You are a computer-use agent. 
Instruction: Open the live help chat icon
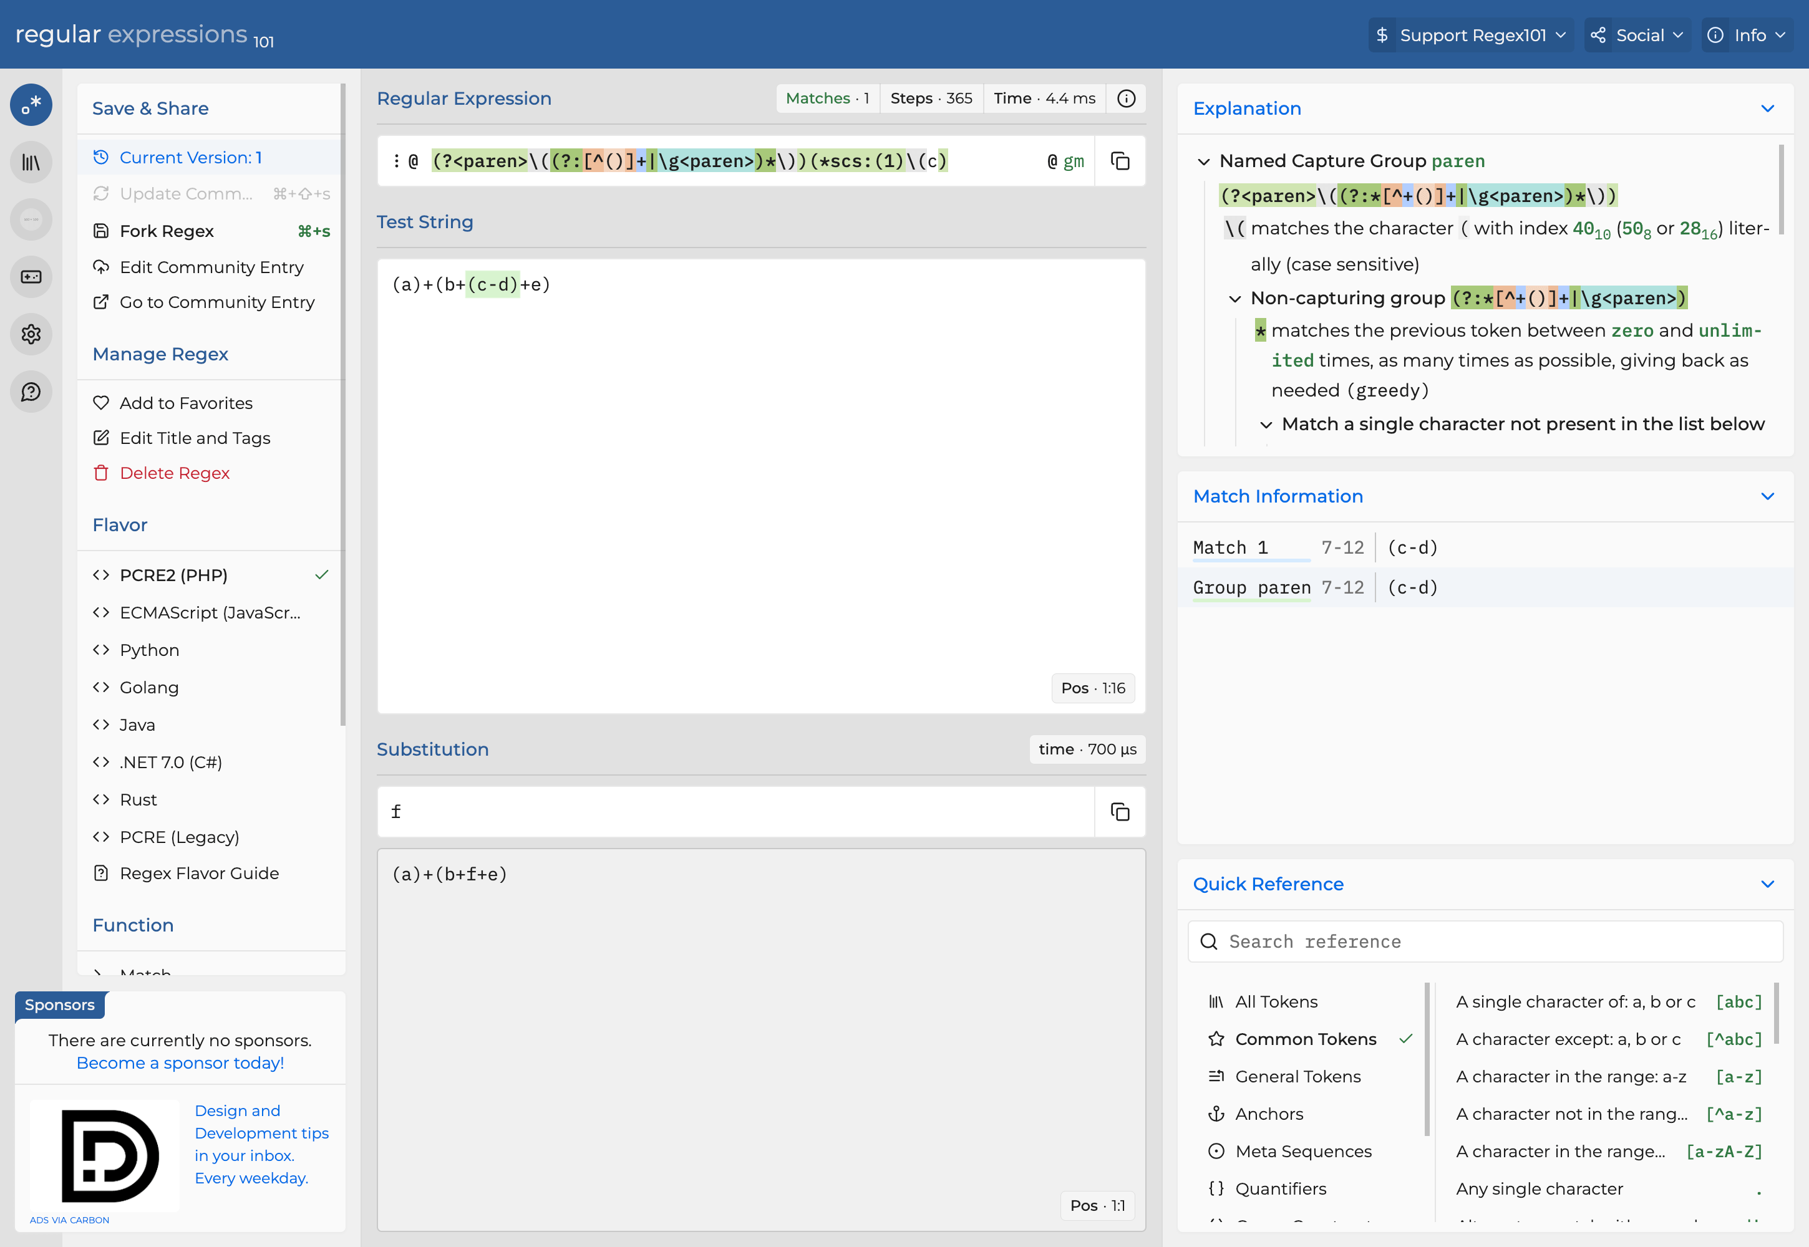click(31, 392)
